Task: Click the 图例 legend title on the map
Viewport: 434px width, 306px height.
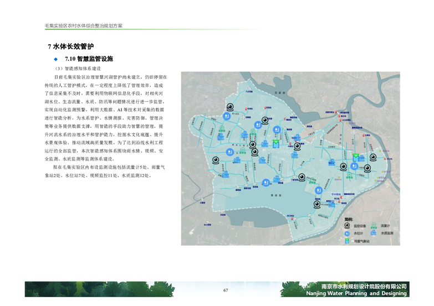Action: [x=349, y=219]
